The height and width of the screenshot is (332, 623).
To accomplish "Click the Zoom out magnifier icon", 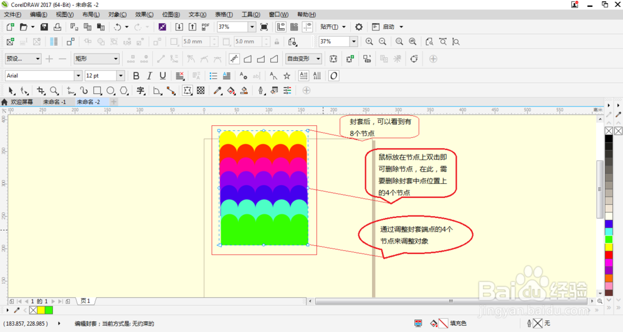I will (x=383, y=41).
